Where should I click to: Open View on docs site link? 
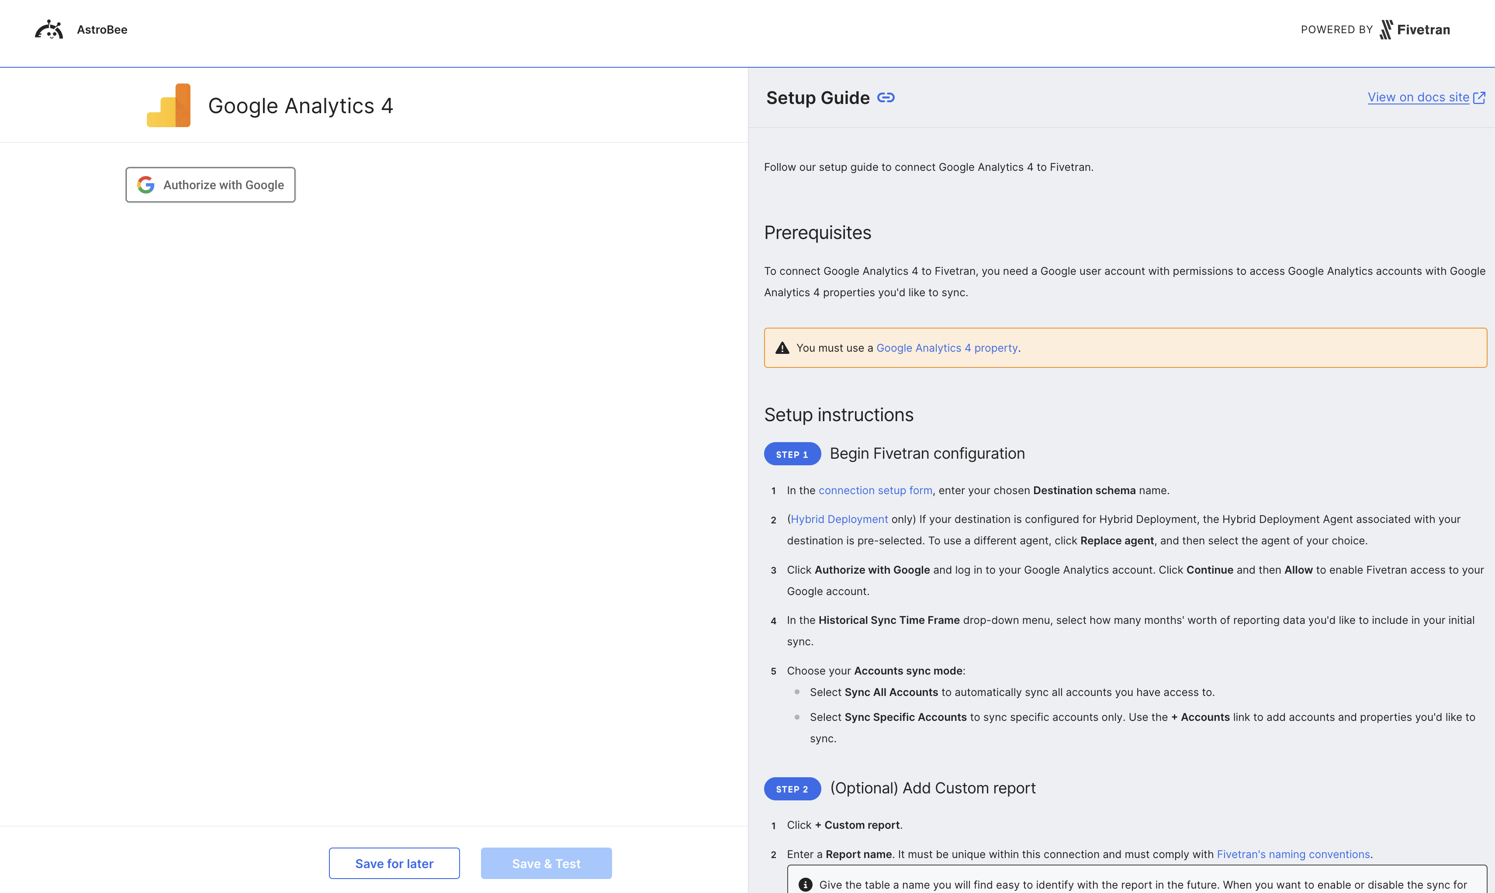click(1418, 97)
